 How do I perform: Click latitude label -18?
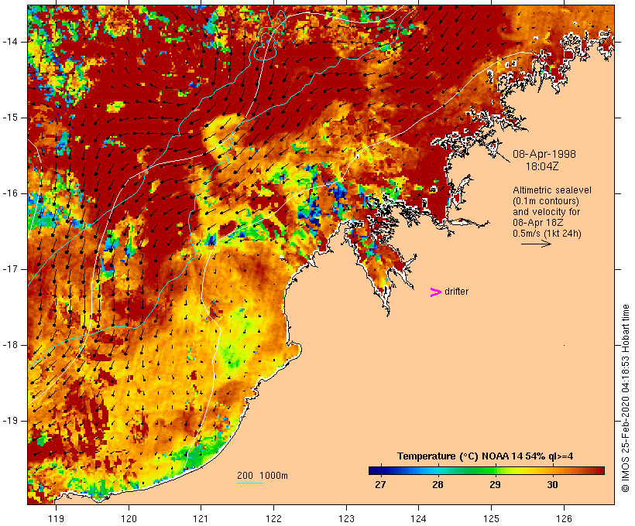click(10, 345)
